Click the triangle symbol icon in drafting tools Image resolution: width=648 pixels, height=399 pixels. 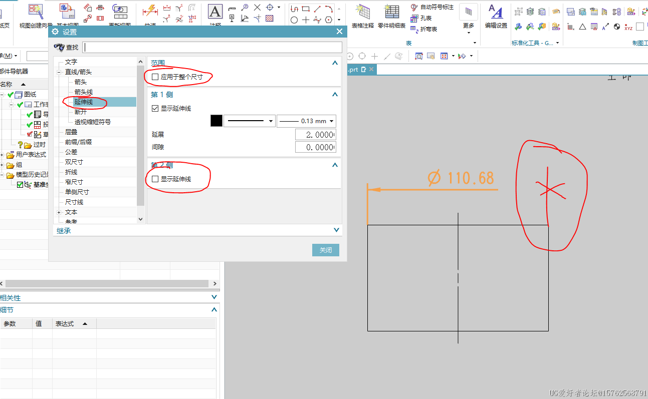[x=582, y=27]
